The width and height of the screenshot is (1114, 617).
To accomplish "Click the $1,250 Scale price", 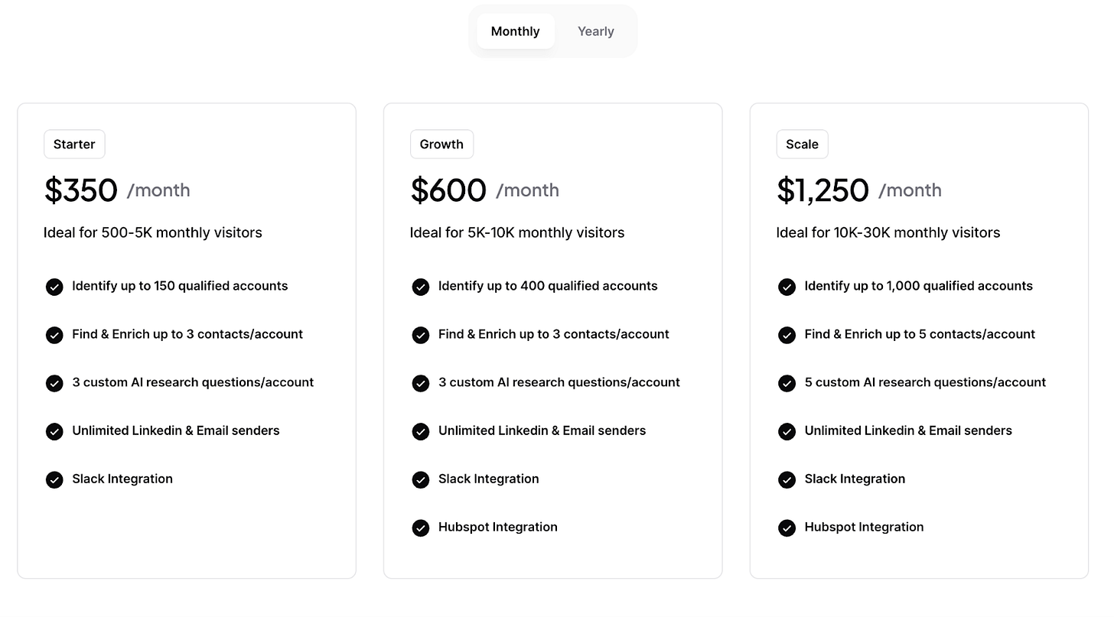I will pos(822,190).
